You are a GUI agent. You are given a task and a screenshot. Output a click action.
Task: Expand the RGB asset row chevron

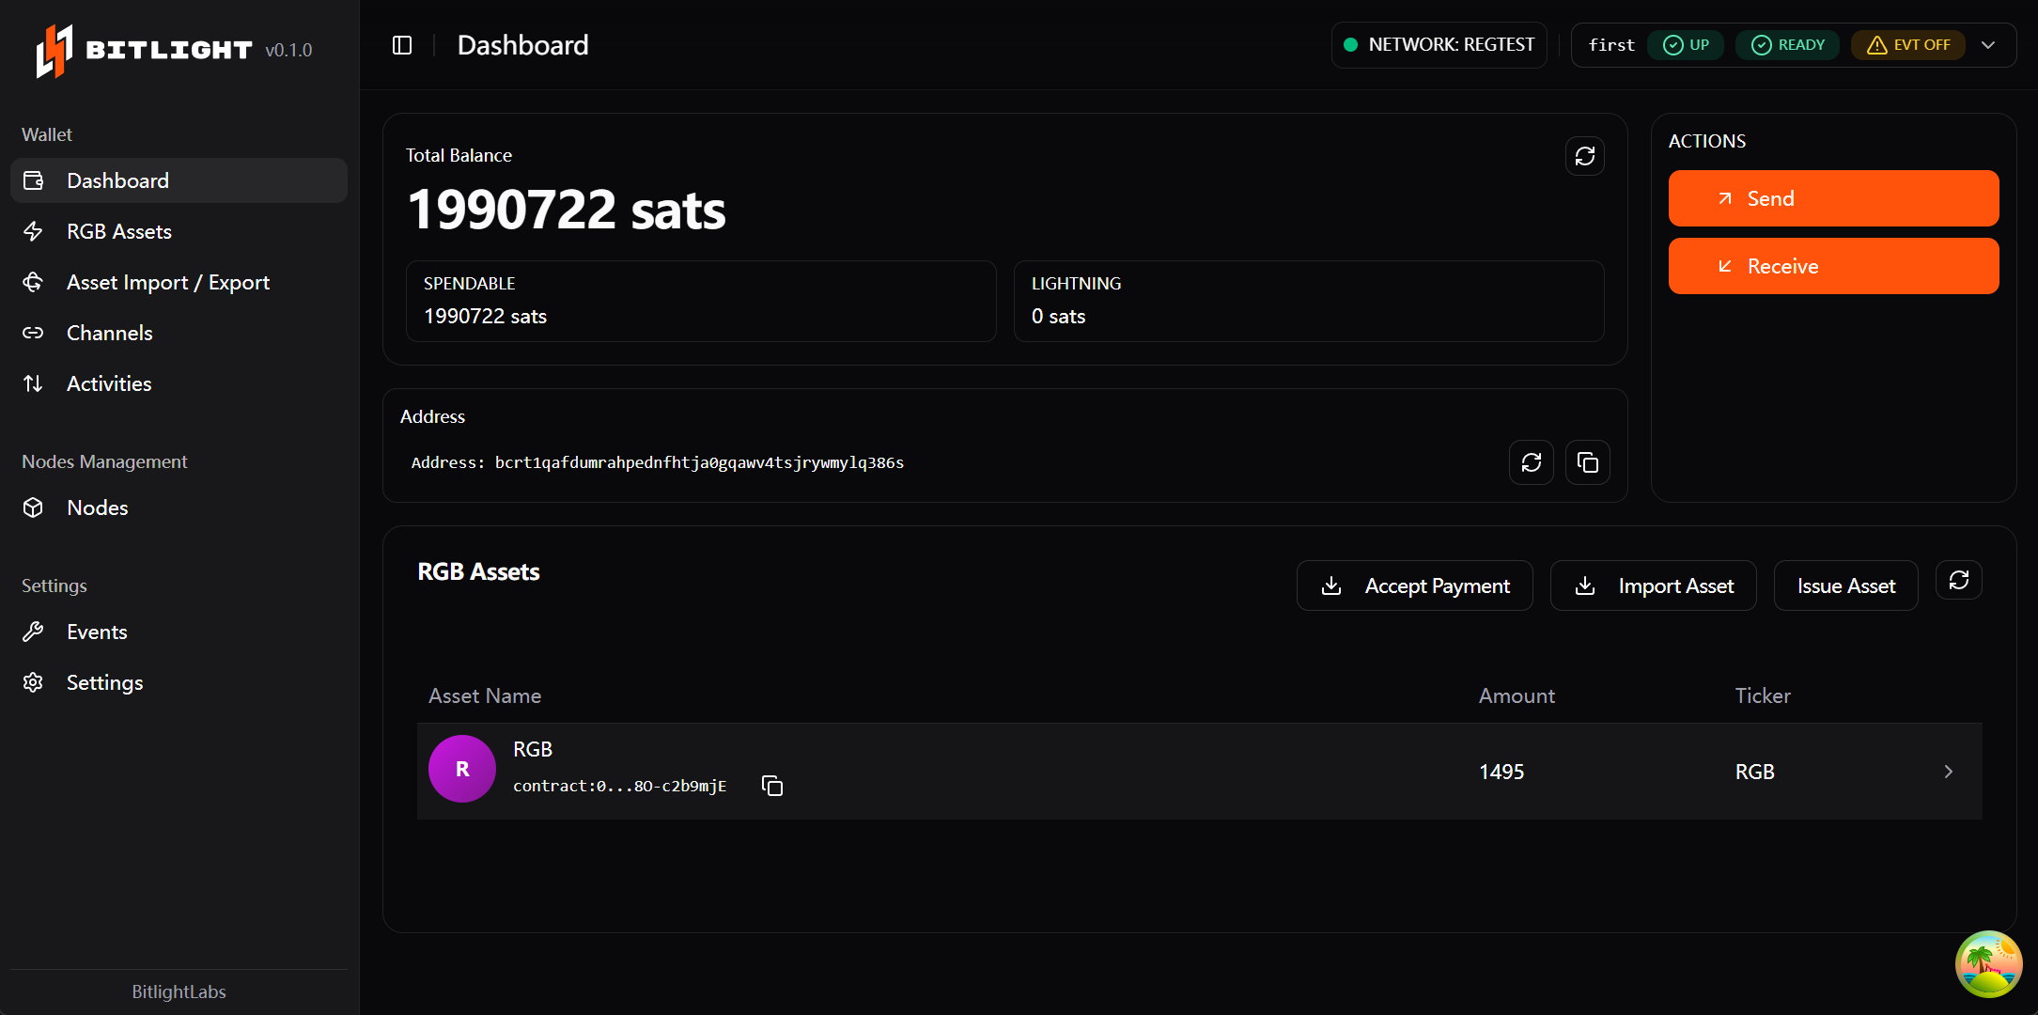[1948, 772]
